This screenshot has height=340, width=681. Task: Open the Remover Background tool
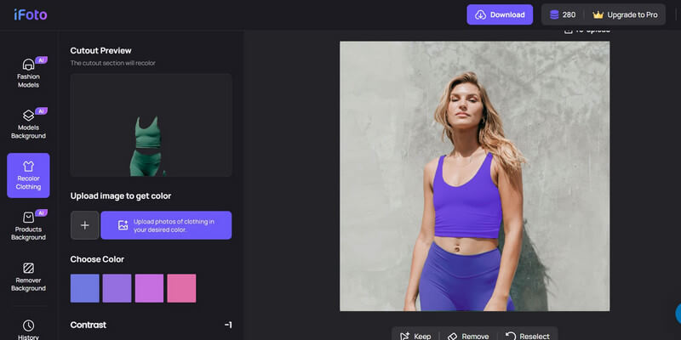[28, 276]
